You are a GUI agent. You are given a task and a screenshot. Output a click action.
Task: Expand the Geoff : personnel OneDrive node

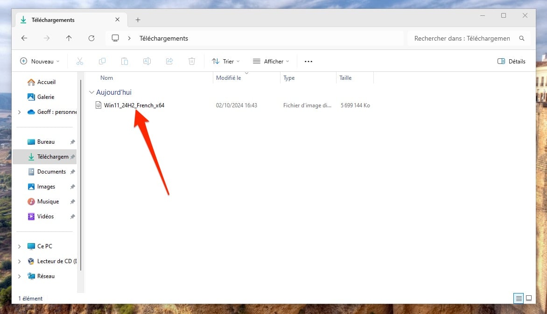point(20,112)
